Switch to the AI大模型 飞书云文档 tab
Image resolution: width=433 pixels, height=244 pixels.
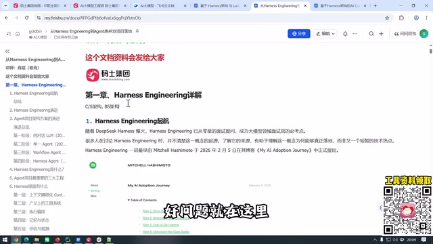158,5
